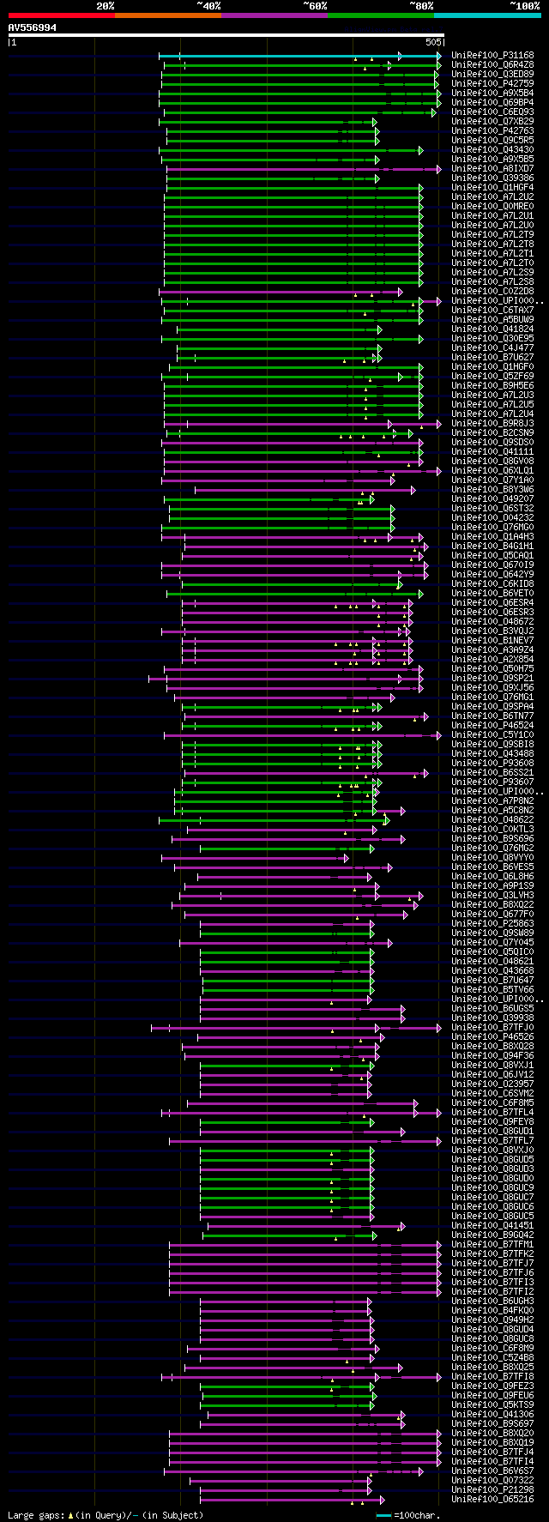Select the UniRef100_Q41824 label

tap(492, 329)
